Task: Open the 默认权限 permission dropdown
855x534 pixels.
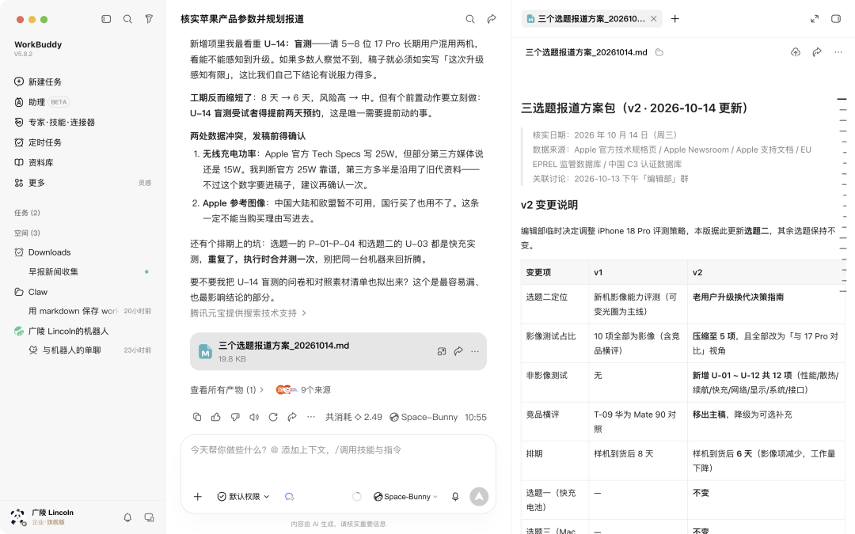Action: [x=243, y=496]
